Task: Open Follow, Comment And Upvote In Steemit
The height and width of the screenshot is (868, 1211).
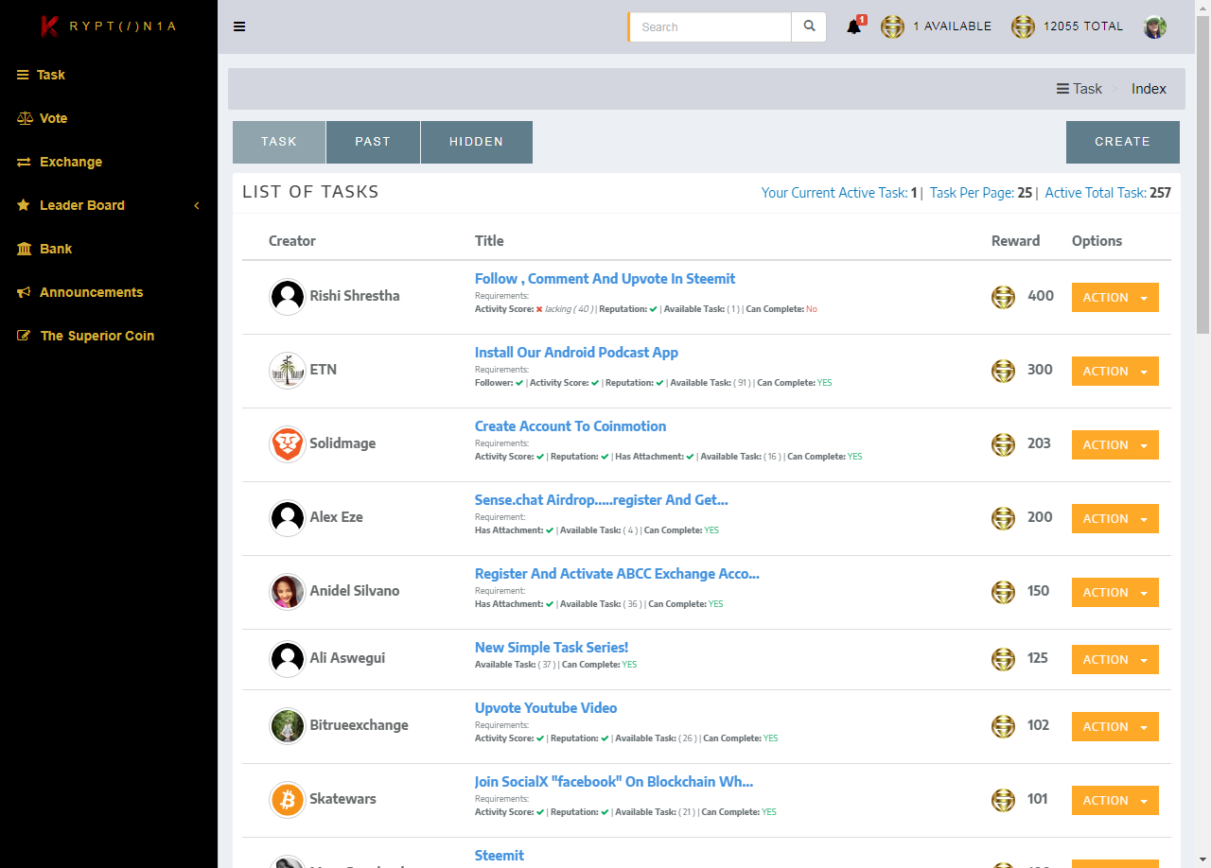Action: coord(605,279)
